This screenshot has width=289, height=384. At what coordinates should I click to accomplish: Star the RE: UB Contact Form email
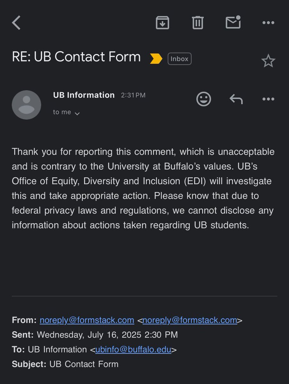click(x=268, y=61)
